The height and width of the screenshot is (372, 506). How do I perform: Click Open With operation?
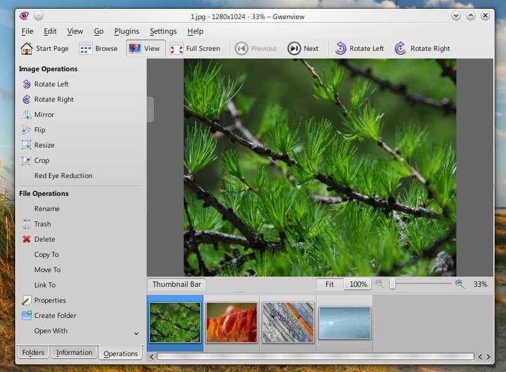[x=51, y=331]
